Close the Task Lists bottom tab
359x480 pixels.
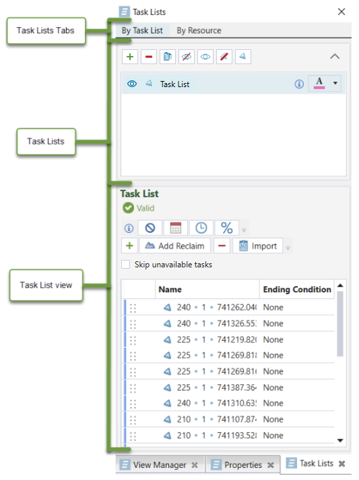coord(342,464)
